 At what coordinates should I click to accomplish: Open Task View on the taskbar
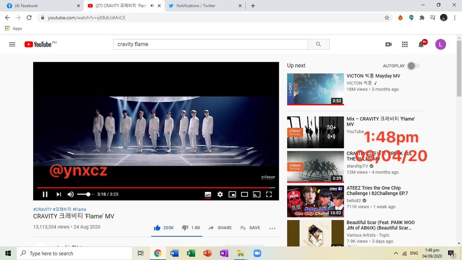pyautogui.click(x=141, y=253)
